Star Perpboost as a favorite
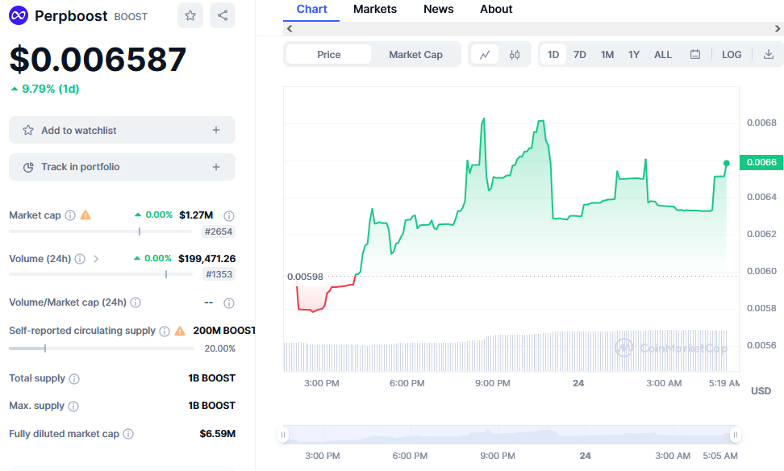The height and width of the screenshot is (471, 784). pyautogui.click(x=190, y=15)
